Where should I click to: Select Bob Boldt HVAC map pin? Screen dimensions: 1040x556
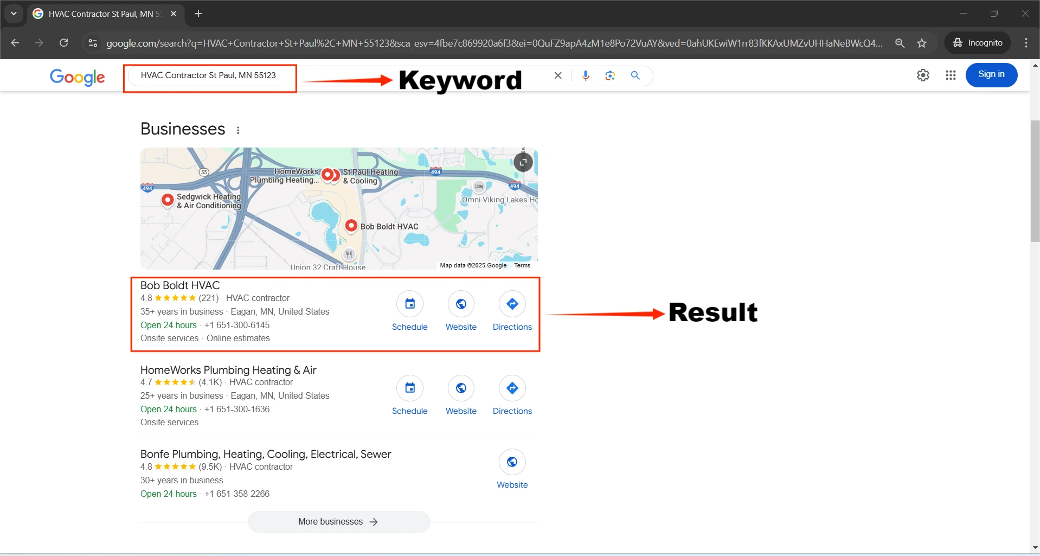(351, 226)
